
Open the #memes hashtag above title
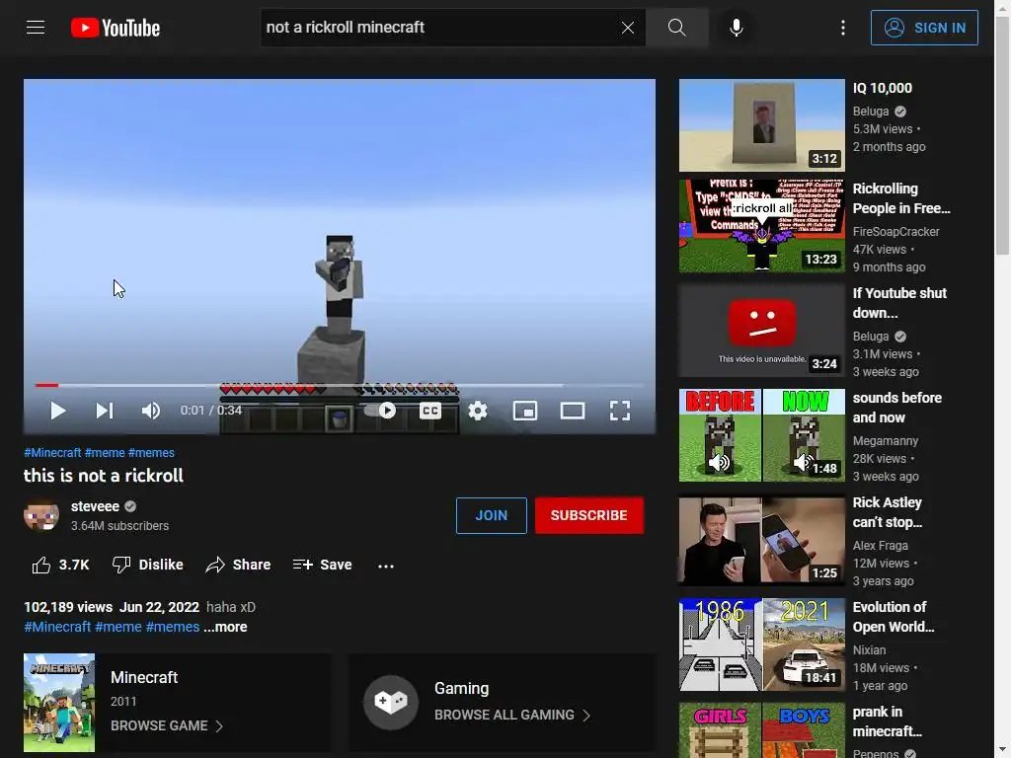[x=151, y=452]
